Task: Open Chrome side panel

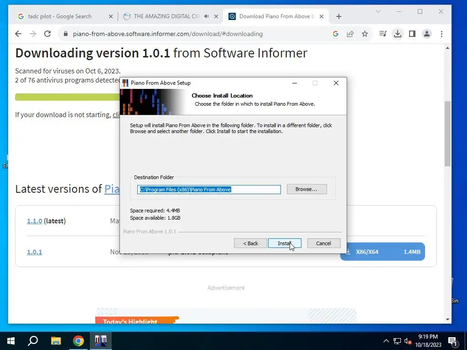Action: coord(412,34)
